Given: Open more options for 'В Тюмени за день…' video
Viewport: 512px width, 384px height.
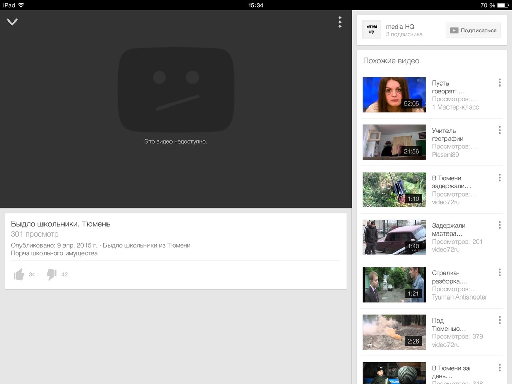Looking at the screenshot, I should tap(500, 368).
